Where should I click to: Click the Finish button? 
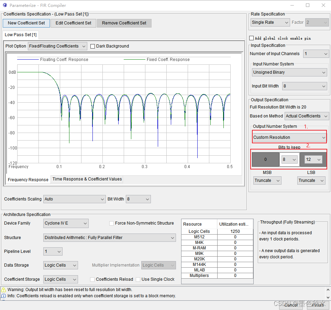point(318,305)
